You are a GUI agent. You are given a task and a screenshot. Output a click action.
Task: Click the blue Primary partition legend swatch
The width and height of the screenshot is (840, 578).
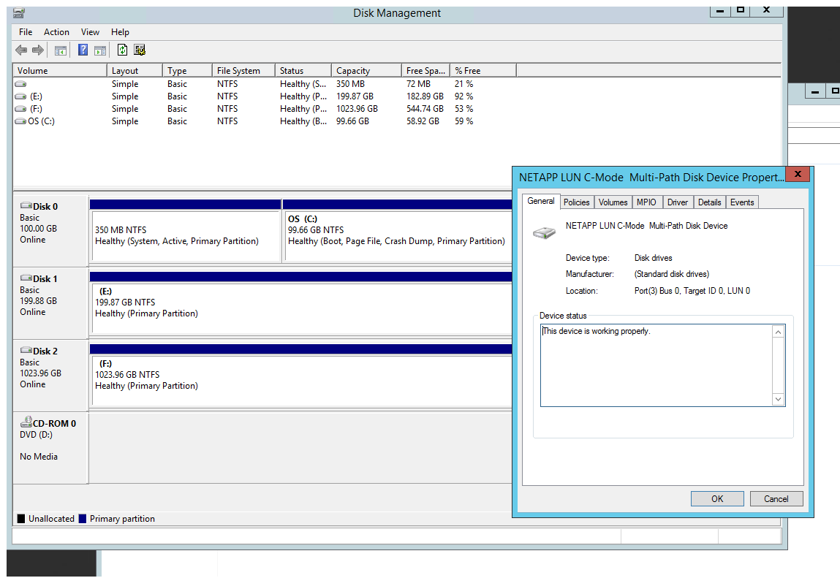click(x=83, y=519)
